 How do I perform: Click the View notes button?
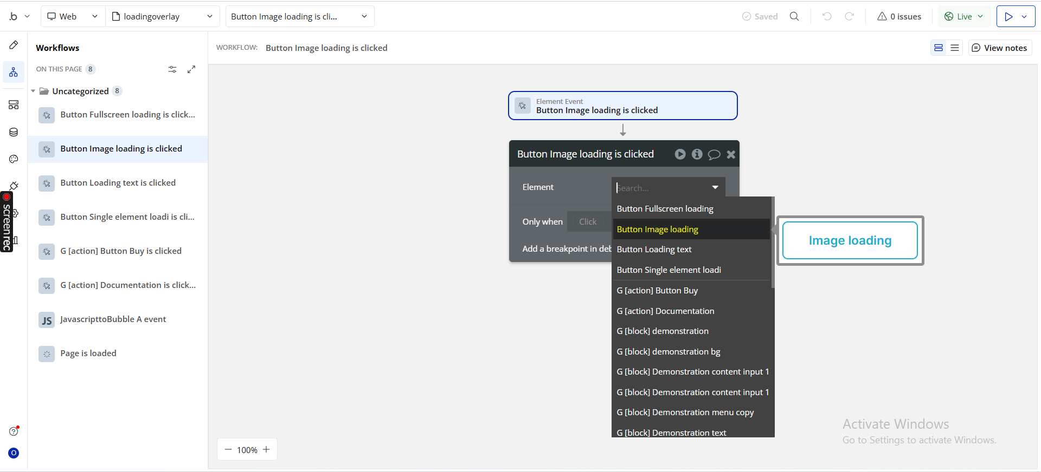[x=999, y=48]
